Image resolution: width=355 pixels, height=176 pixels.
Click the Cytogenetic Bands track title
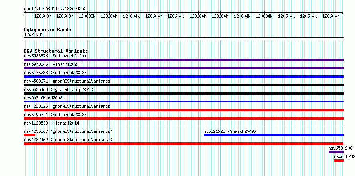[x=47, y=30]
